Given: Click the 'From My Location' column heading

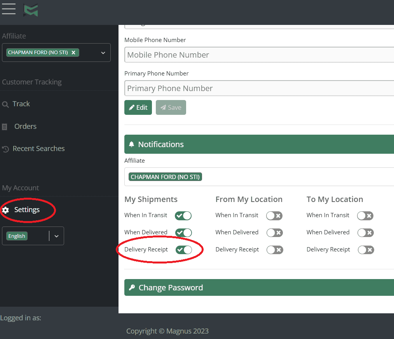Looking at the screenshot, I should [x=249, y=199].
